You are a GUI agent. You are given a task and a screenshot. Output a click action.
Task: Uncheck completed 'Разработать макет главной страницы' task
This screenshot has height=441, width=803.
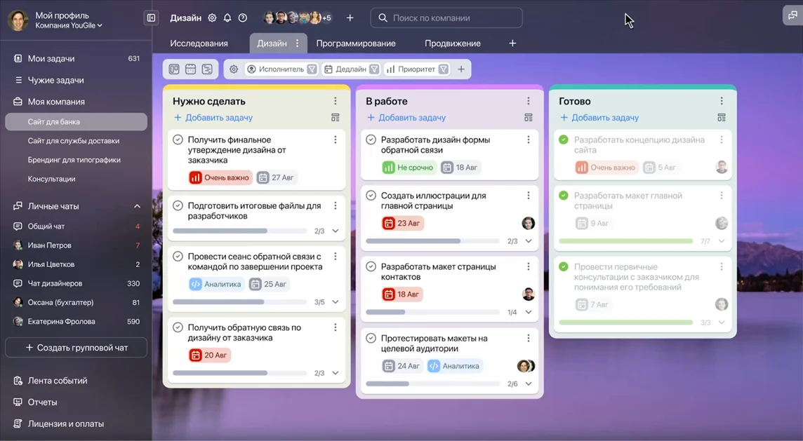[x=564, y=196]
